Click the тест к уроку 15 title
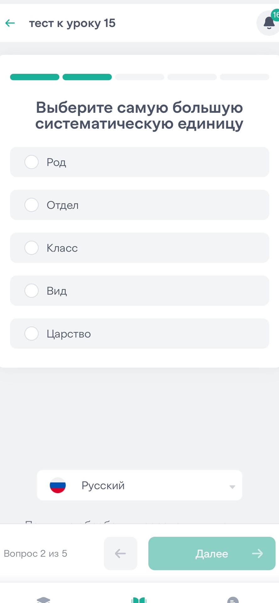Screen dimensions: 279x603 72,23
